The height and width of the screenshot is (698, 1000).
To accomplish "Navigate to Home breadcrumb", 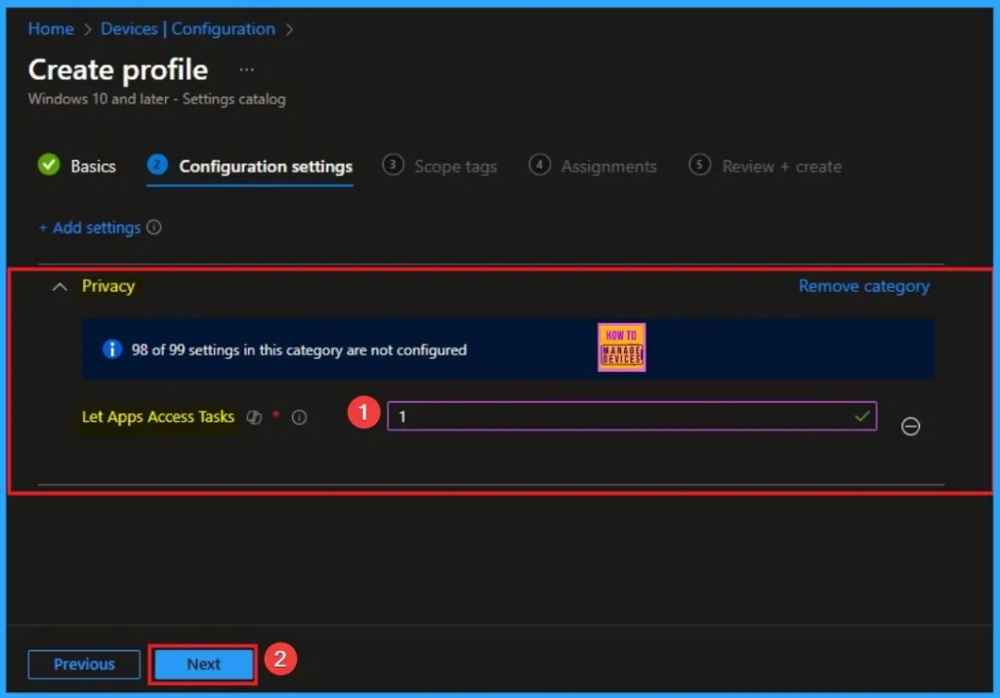I will click(51, 29).
